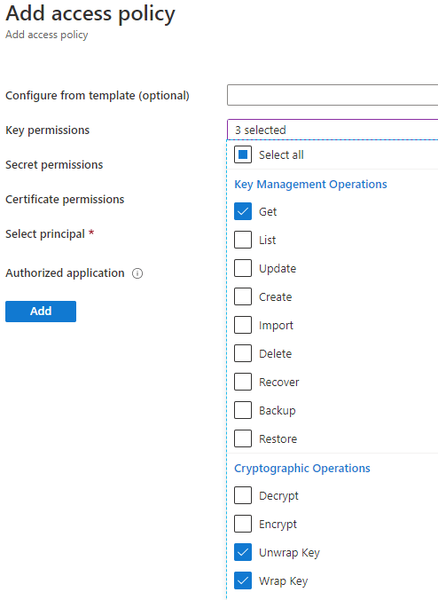This screenshot has width=438, height=600.
Task: Check the Decrypt cryptographic operation
Action: click(243, 495)
